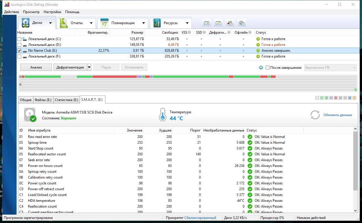Viewport: 362px width, 223px height.
Task: Click OK check icon for HDA temperature
Action: (x=250, y=201)
